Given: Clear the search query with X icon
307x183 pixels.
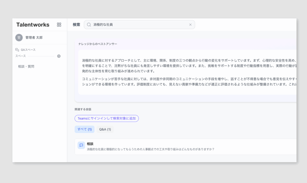Looking at the screenshot, I should (190, 25).
